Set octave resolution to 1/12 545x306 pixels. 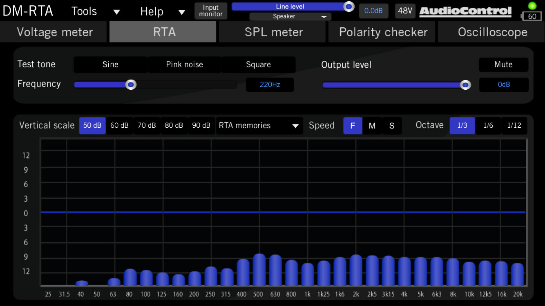[514, 126]
